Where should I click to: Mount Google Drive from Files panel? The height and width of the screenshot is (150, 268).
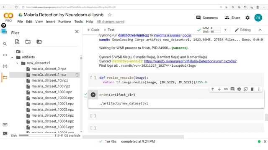pyautogui.click(x=39, y=42)
